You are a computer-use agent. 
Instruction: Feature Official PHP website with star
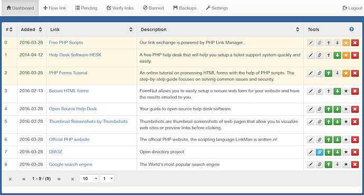click(x=346, y=140)
